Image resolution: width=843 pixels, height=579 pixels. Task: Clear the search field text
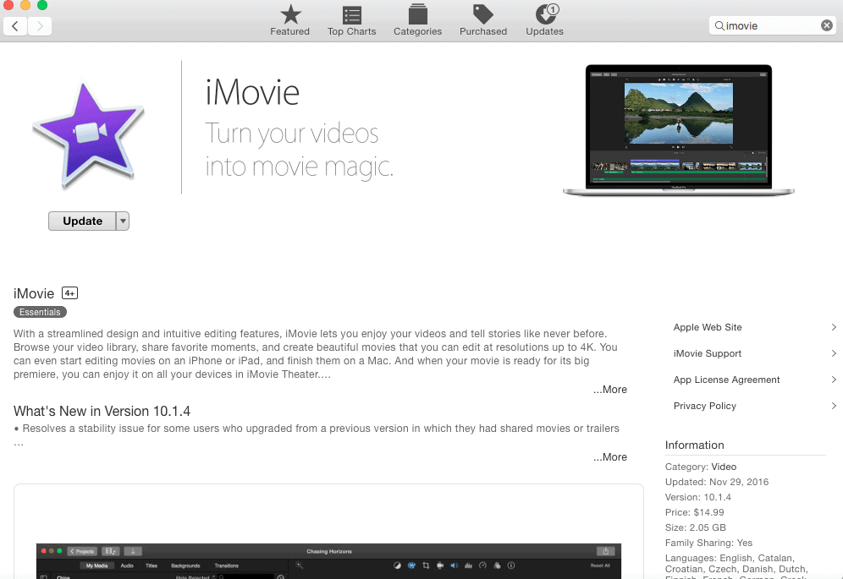pos(826,25)
